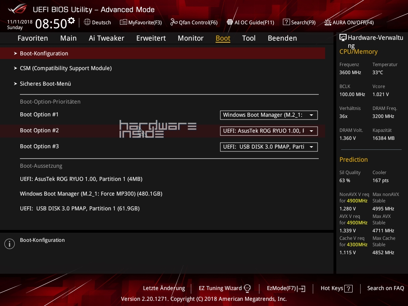Viewport: 408px width, 306px height.
Task: Open the Ai Tweaker tab
Action: click(106, 38)
